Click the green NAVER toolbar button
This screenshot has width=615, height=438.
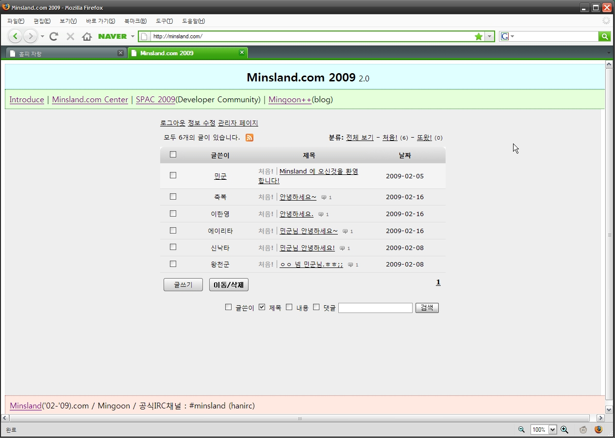(112, 36)
